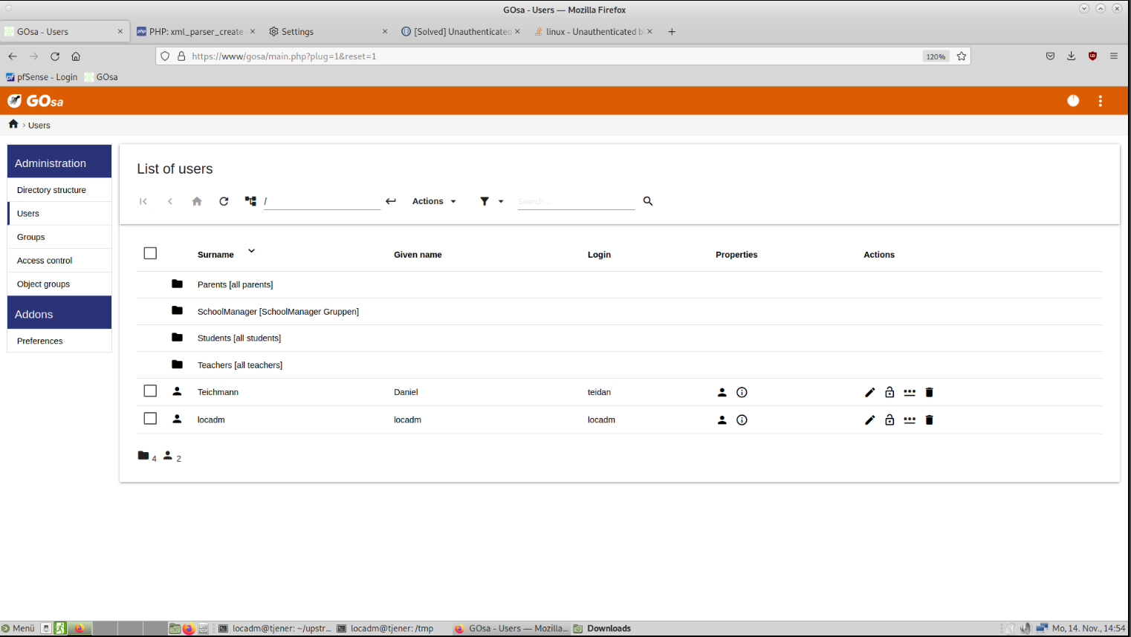Image resolution: width=1131 pixels, height=637 pixels.
Task: Open more actions dots for Teichmann
Action: [910, 393]
